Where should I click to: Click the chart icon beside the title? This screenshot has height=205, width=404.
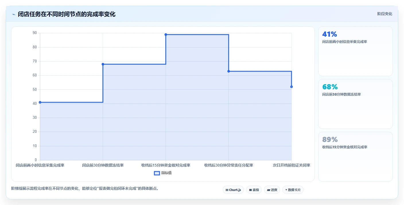point(13,14)
